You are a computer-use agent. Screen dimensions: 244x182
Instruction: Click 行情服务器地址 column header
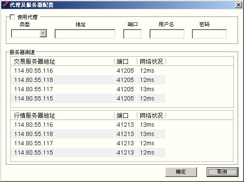(62, 115)
